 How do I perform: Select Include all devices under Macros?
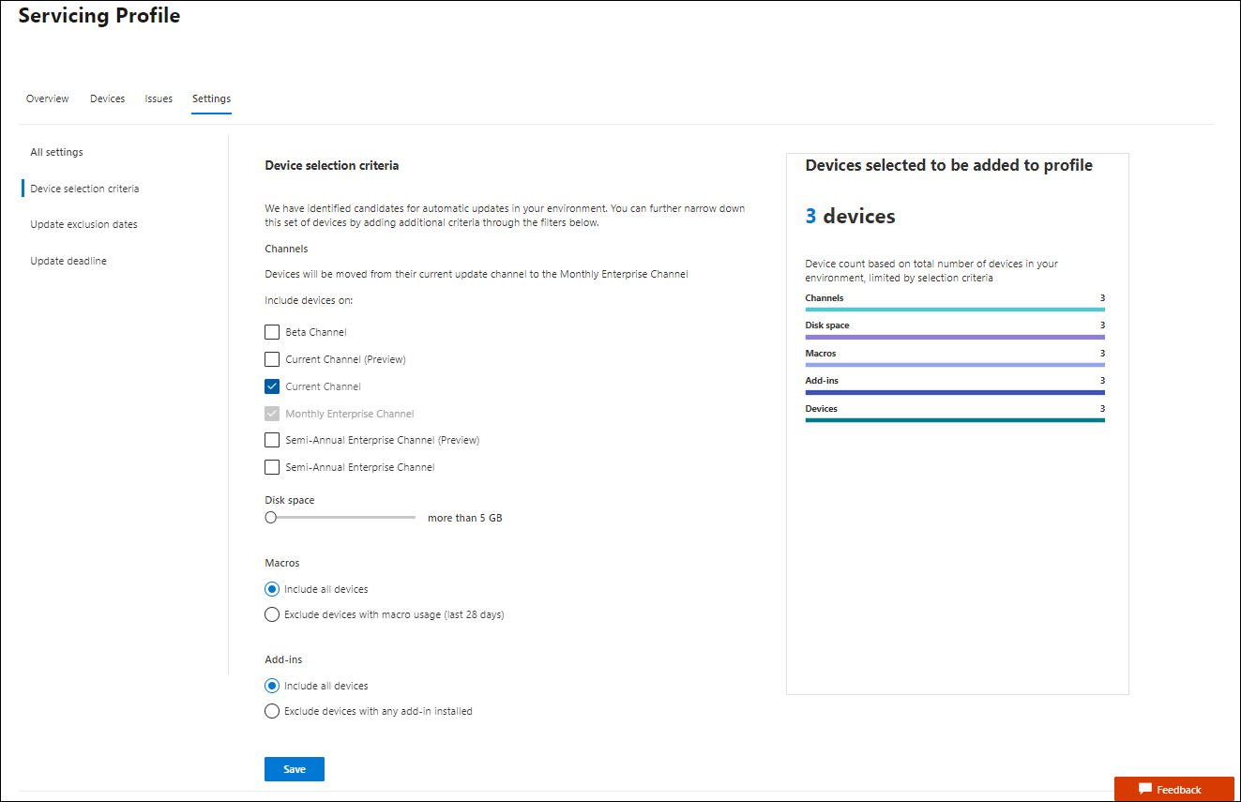(x=272, y=589)
